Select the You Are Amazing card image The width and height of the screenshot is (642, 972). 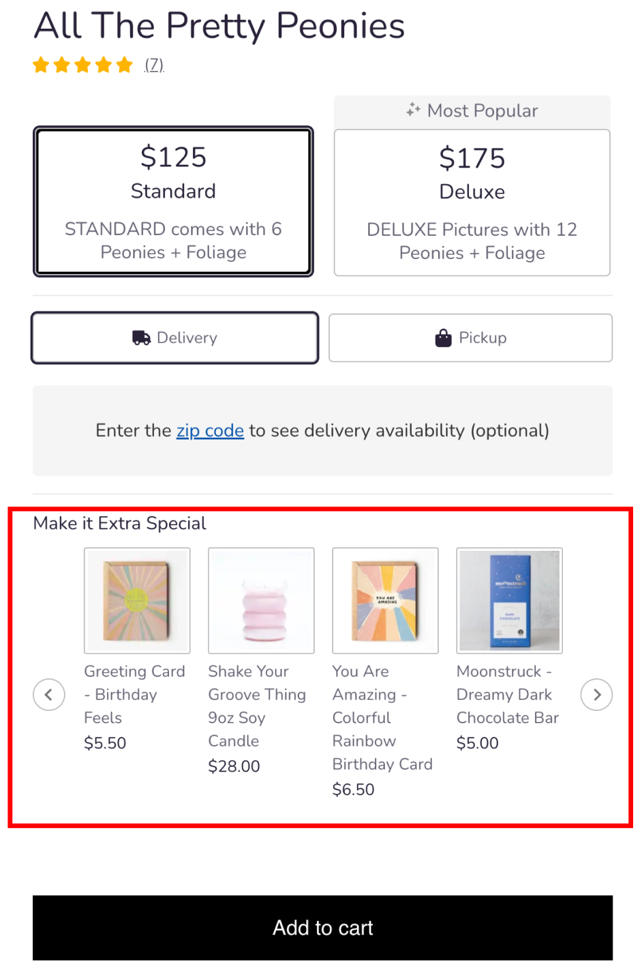pyautogui.click(x=385, y=601)
